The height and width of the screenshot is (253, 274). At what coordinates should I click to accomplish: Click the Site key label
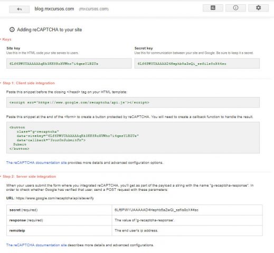click(x=13, y=48)
